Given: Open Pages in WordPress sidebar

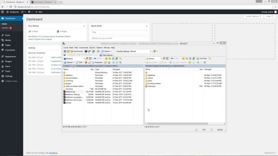Looking at the screenshot, I should [8, 45].
